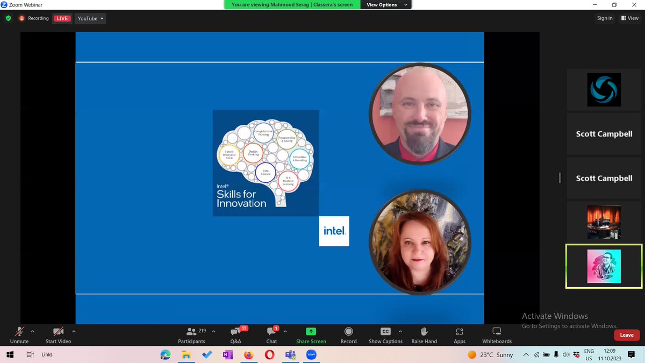Select the second Scott Campbell tile

click(604, 178)
